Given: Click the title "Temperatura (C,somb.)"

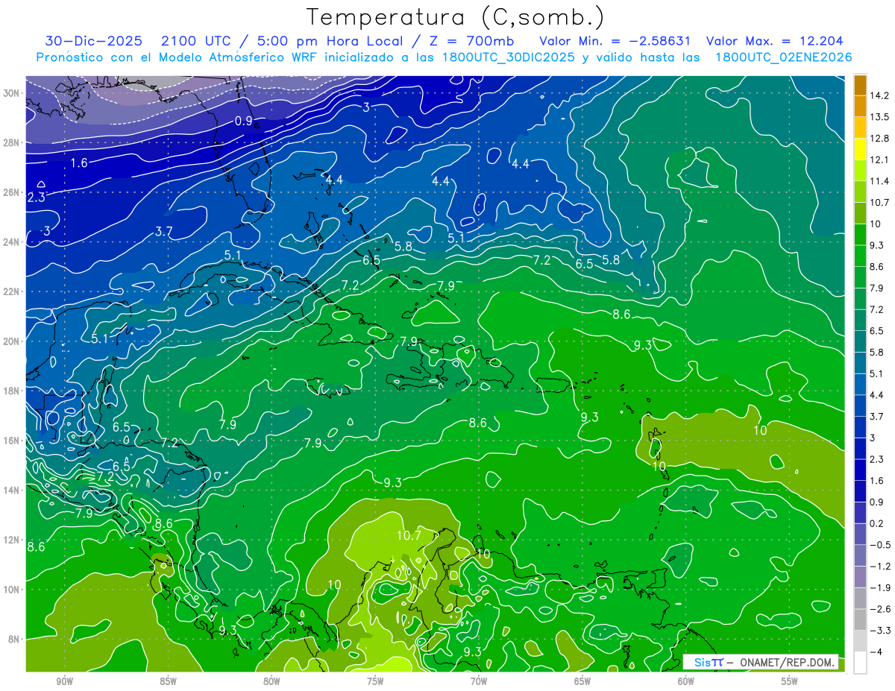Looking at the screenshot, I should pos(456,17).
